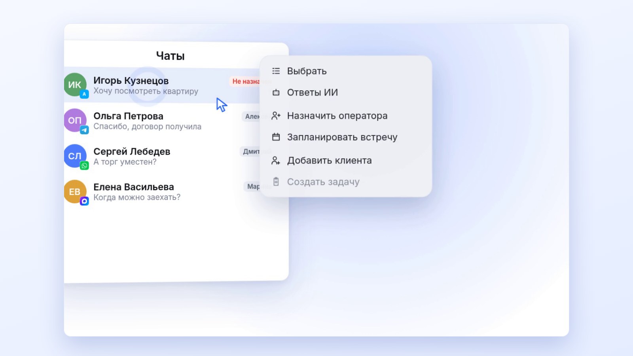Click the clipboard icon beside Создать задачу
The width and height of the screenshot is (633, 356).
276,182
